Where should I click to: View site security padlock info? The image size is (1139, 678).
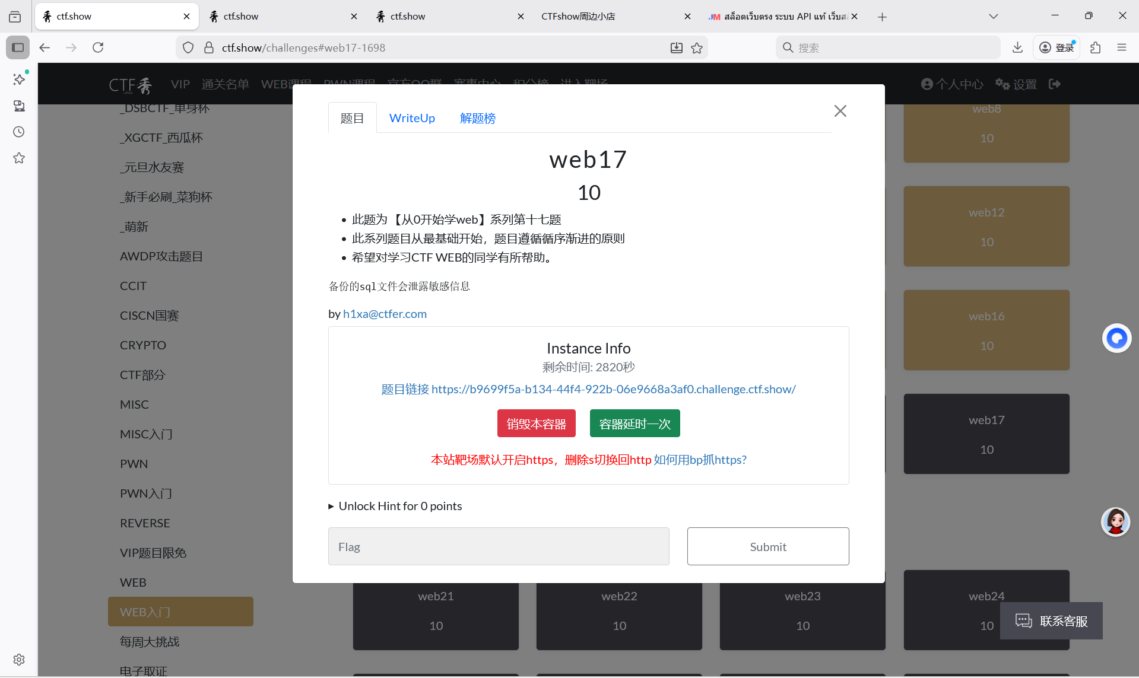(x=209, y=47)
